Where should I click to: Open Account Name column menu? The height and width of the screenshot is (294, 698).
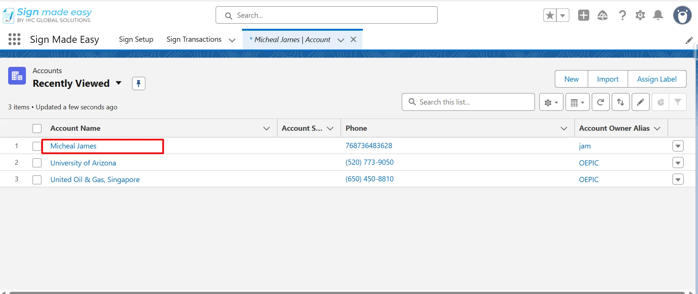click(266, 129)
